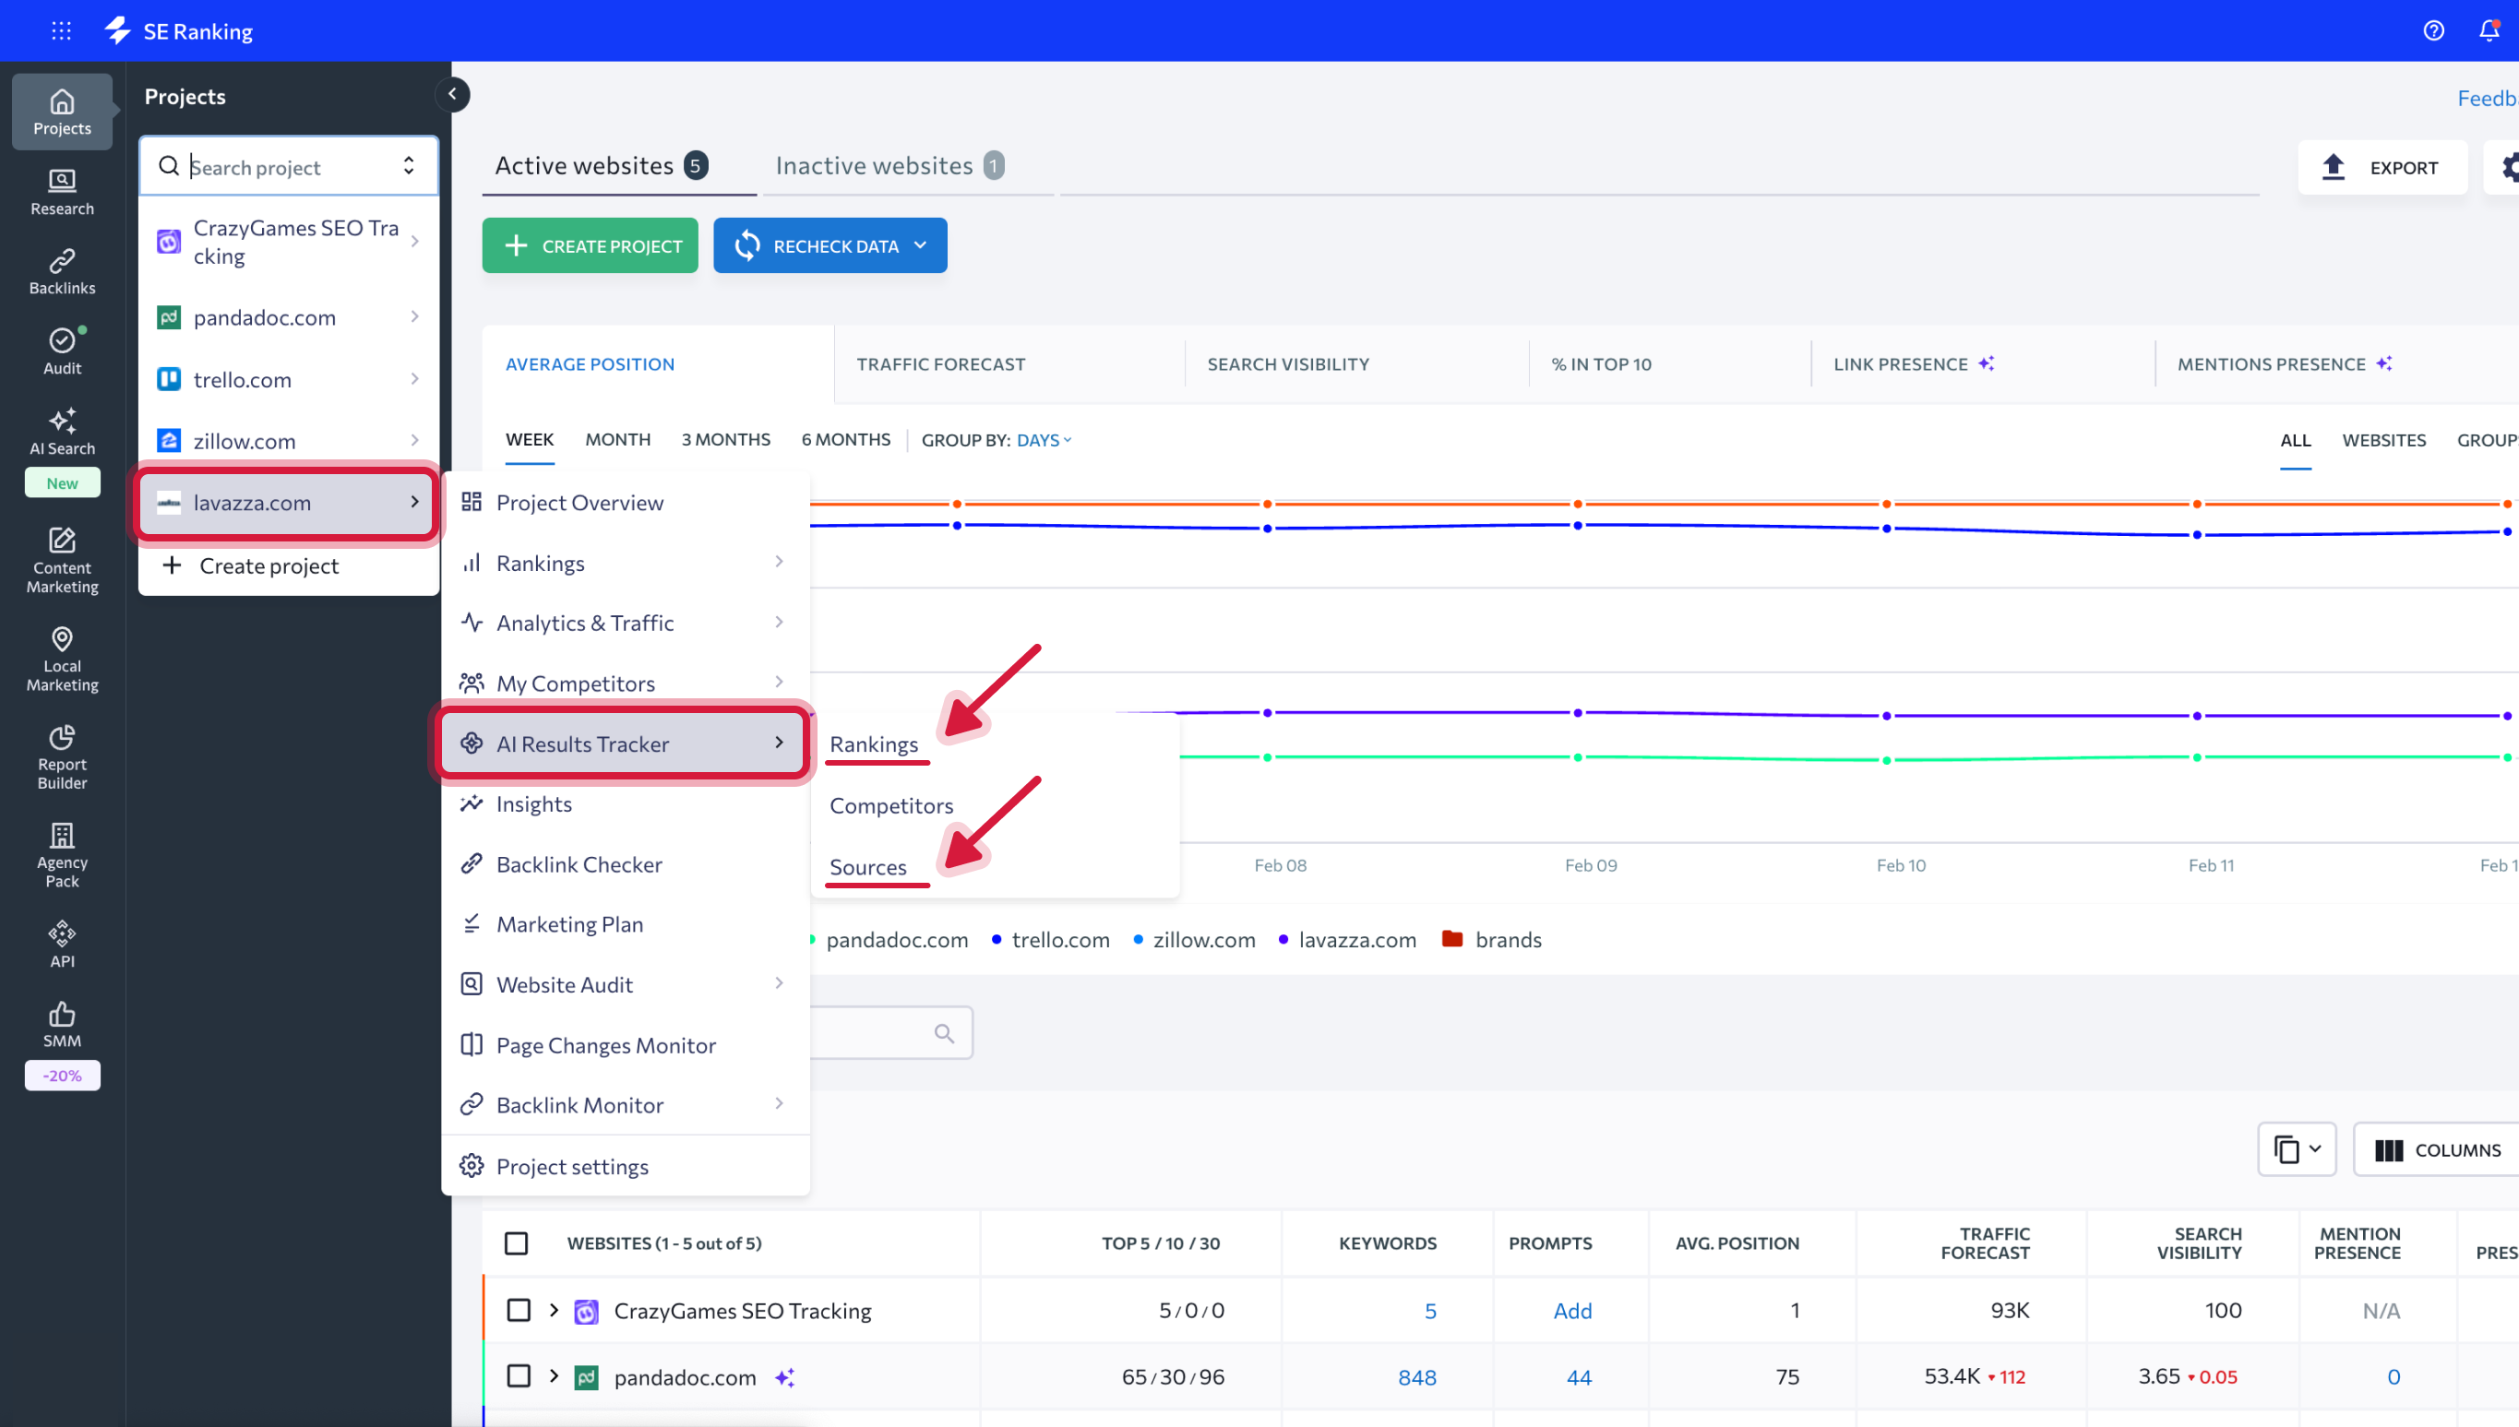
Task: Click the Create Project button
Action: click(590, 245)
